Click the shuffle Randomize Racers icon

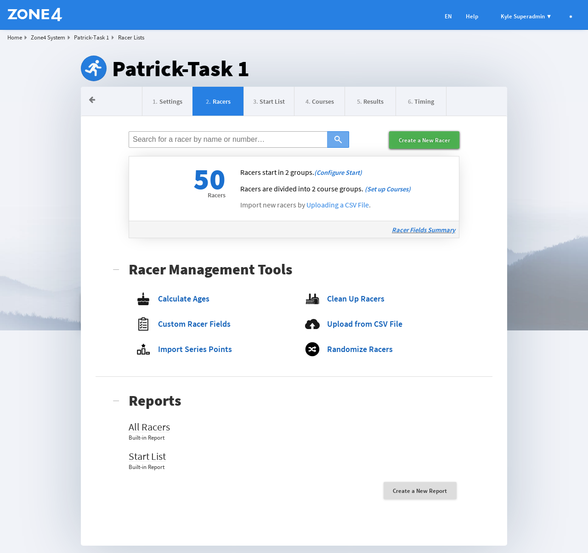coord(312,349)
